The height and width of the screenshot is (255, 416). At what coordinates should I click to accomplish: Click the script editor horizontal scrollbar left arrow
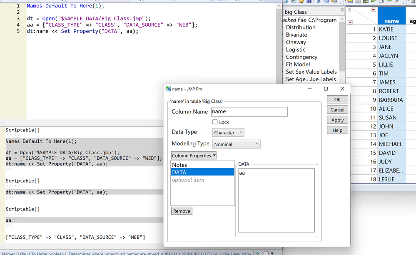click(3, 122)
